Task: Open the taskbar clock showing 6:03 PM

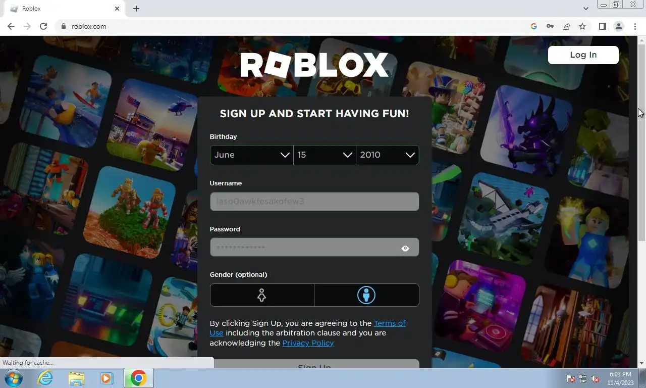Action: pos(620,378)
